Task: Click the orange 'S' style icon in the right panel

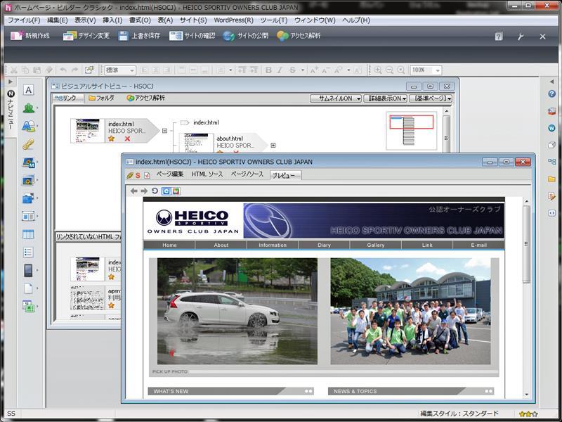Action: tap(551, 196)
